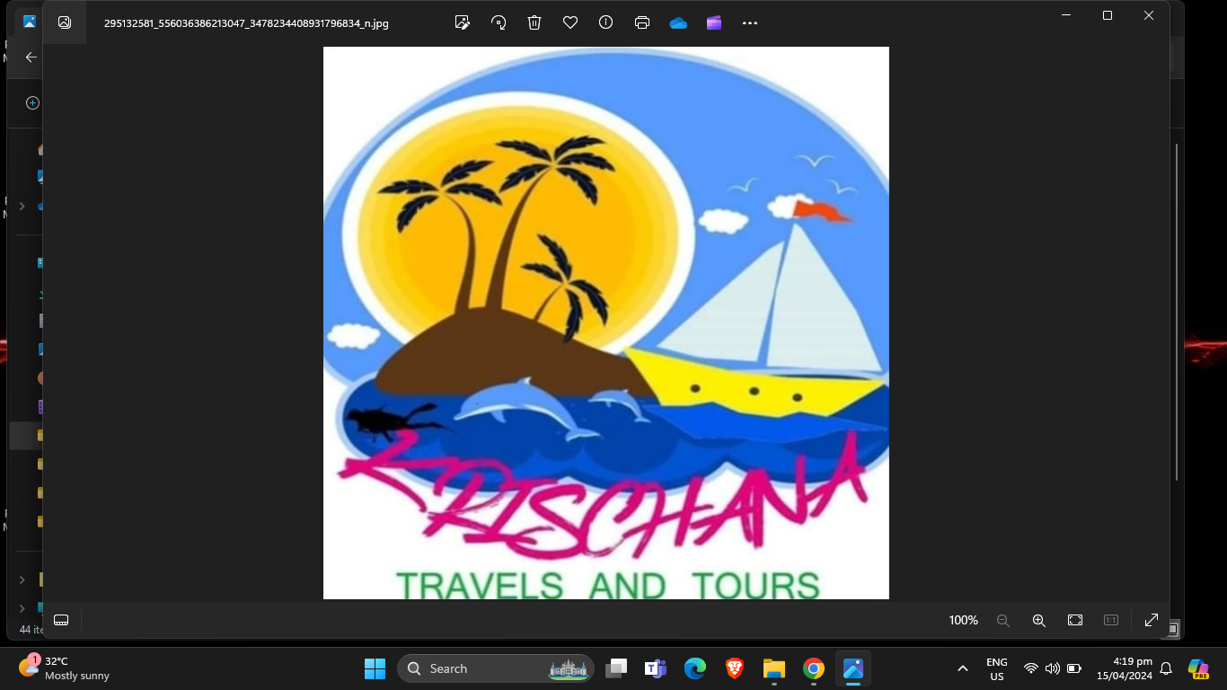This screenshot has width=1227, height=690.
Task: Open the Windows Start menu
Action: point(375,668)
